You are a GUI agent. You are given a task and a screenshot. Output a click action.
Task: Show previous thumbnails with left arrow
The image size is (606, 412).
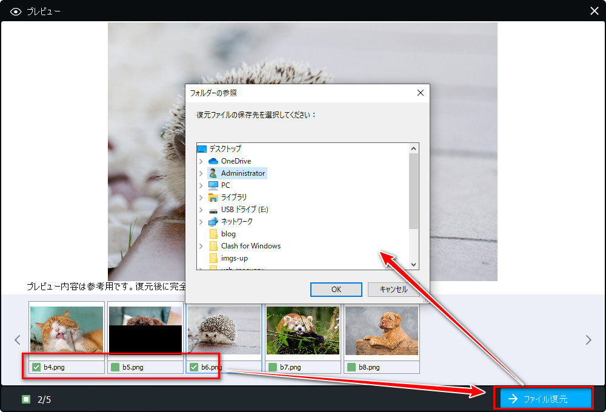click(x=18, y=340)
